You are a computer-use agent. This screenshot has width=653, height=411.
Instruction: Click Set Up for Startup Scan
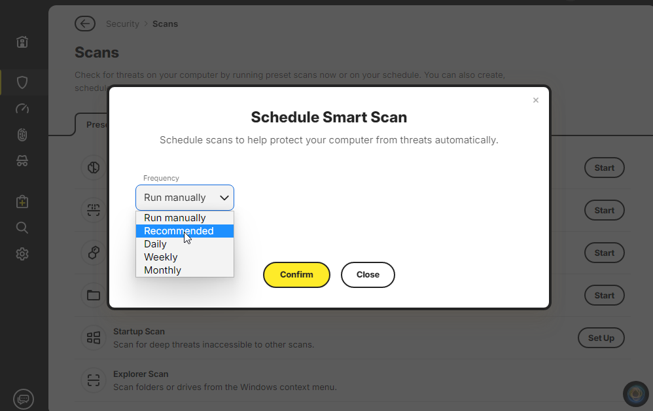click(x=601, y=338)
